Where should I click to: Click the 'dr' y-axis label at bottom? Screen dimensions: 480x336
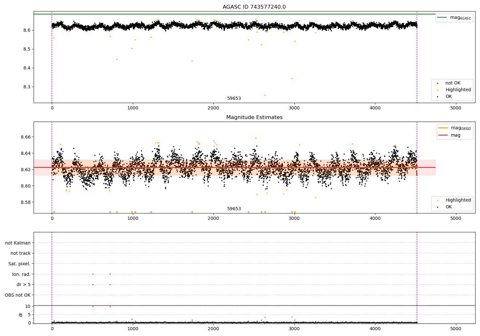click(21, 315)
